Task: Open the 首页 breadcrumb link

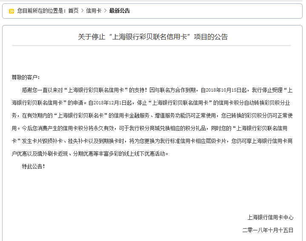Action: [x=73, y=11]
